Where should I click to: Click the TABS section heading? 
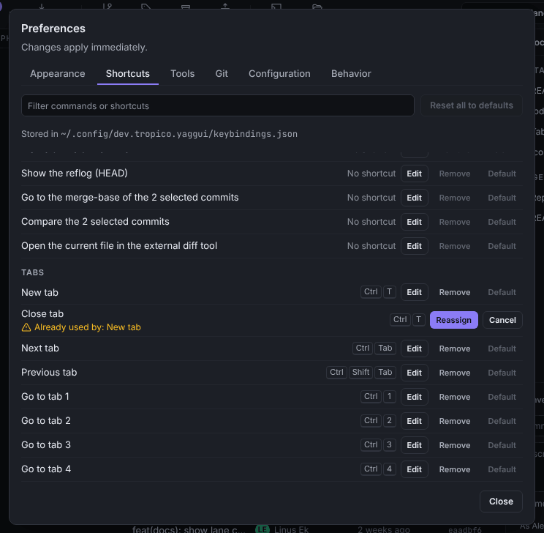pyautogui.click(x=33, y=272)
